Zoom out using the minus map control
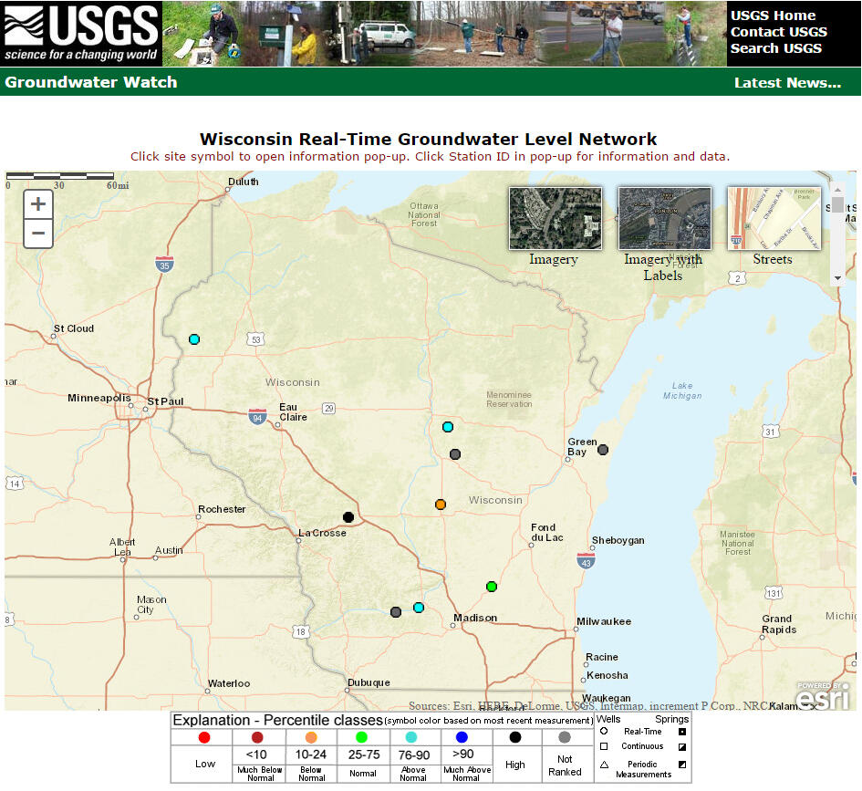 point(37,234)
